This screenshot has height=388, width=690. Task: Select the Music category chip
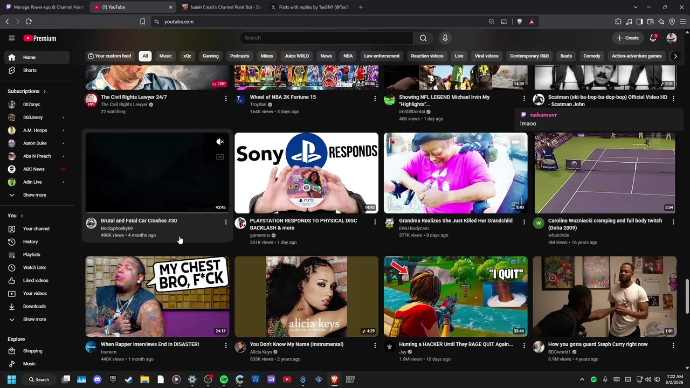165,56
